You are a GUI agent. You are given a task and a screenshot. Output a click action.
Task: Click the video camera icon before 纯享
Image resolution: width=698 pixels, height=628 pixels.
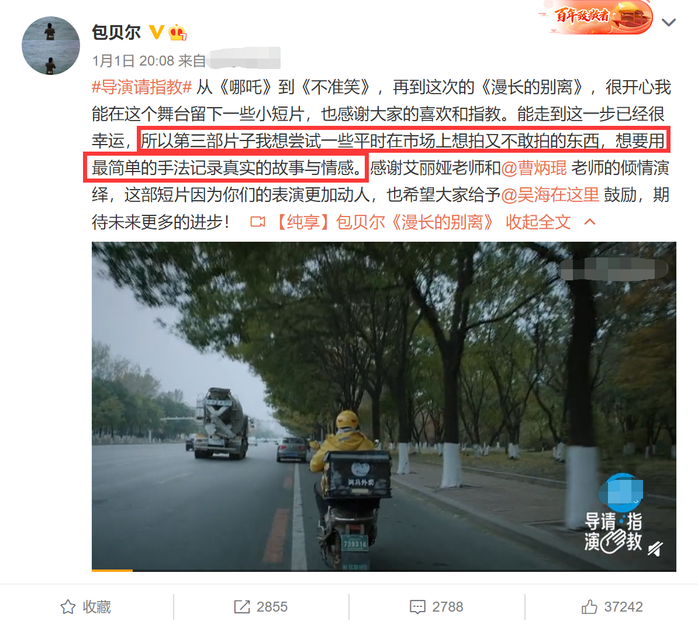point(258,221)
